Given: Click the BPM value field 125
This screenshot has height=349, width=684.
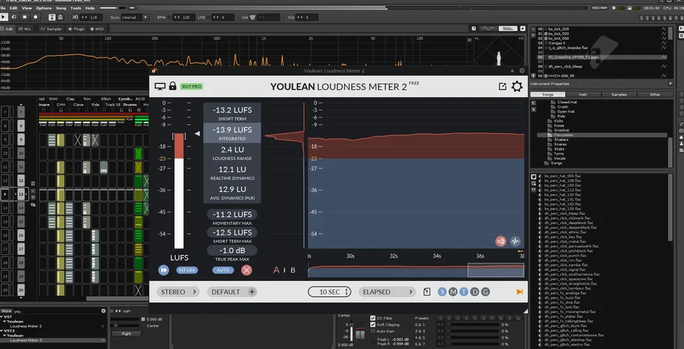Looking at the screenshot, I should [x=183, y=17].
